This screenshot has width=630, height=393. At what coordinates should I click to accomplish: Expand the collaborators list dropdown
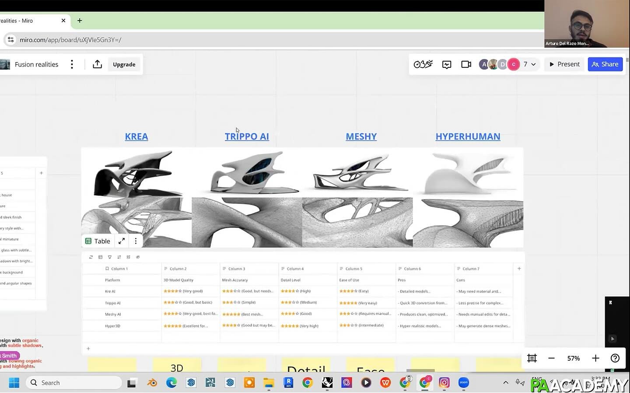pos(533,64)
